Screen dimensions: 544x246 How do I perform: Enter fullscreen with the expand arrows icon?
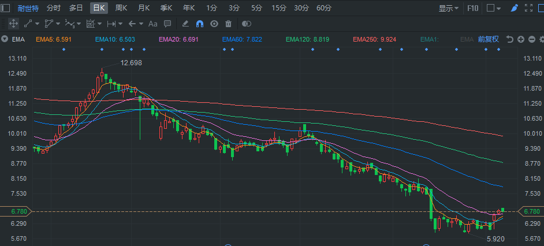coord(529,8)
